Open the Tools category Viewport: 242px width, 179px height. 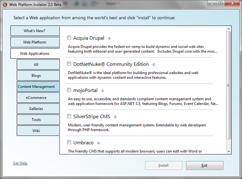click(x=38, y=119)
